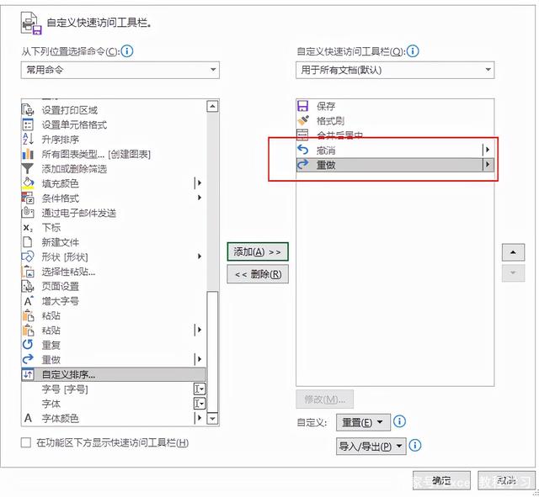Click the 撤消 undo arrow icon
Image resolution: width=539 pixels, height=497 pixels.
pos(303,150)
